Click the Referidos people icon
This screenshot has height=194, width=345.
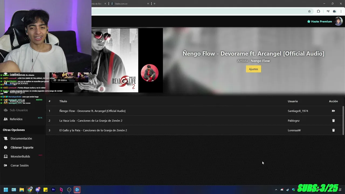point(6,119)
